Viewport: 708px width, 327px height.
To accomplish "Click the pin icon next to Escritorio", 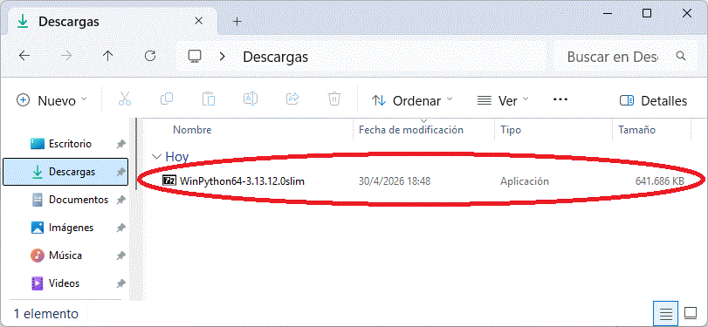I will (120, 145).
